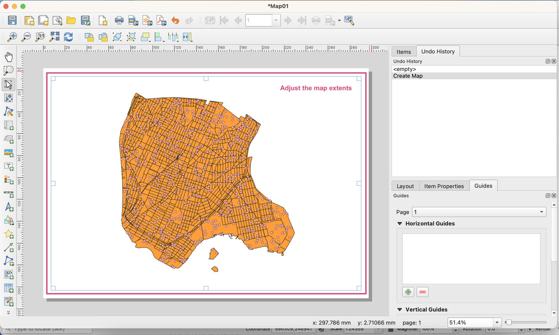
Task: Select the Add Legend tool
Action: [9, 180]
